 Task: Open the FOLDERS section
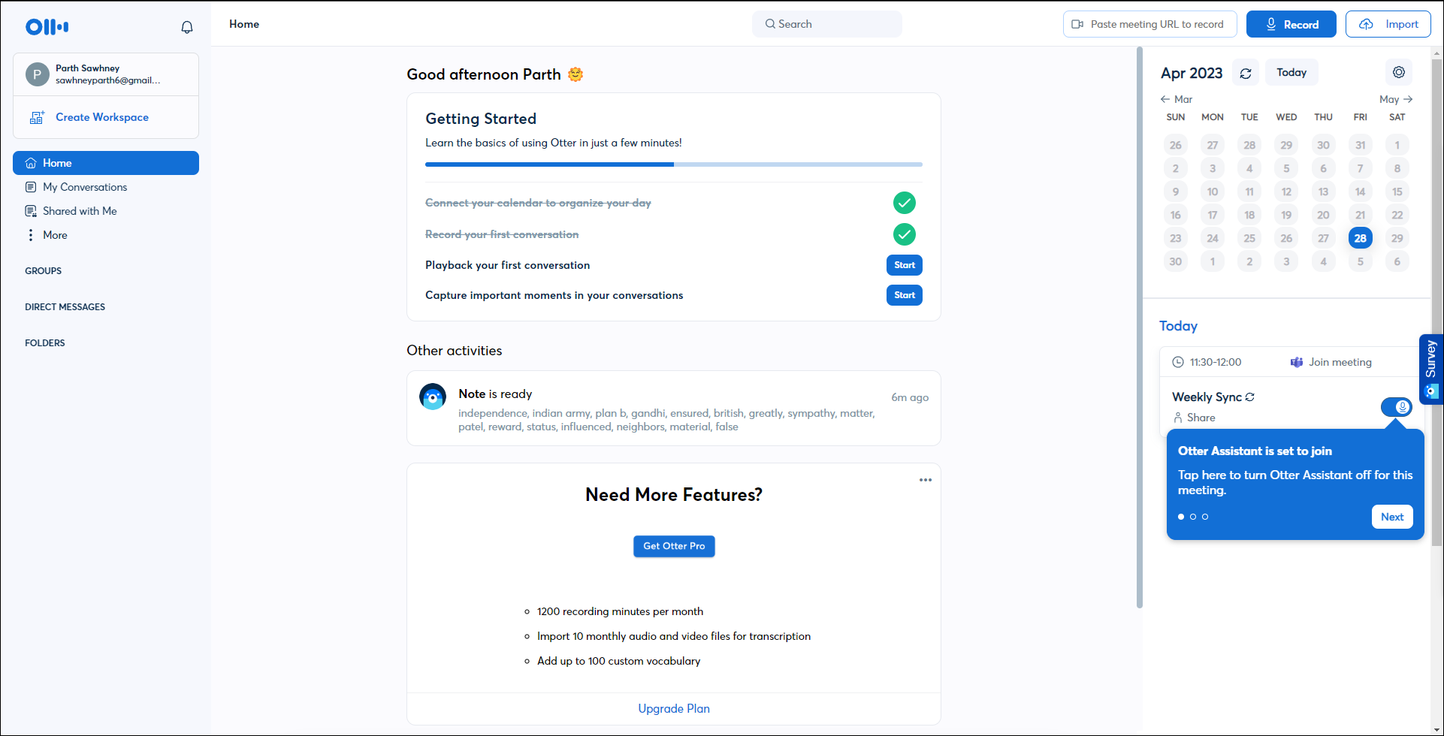(x=45, y=343)
